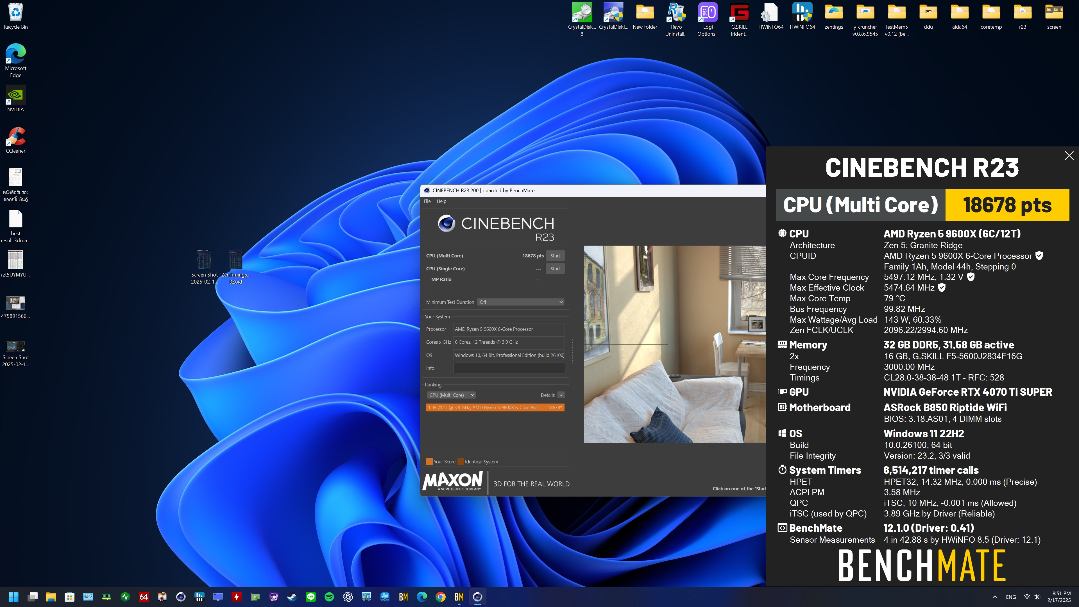Viewport: 1079px width, 607px height.
Task: Open Steam from the taskbar
Action: tap(292, 597)
